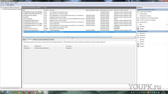This screenshot has width=168, height=94.
Task: Click right arrow of task list scrollbar
Action: point(135,37)
